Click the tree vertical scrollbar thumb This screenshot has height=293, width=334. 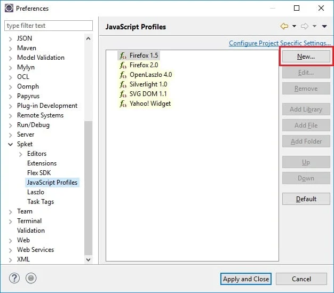coord(89,188)
